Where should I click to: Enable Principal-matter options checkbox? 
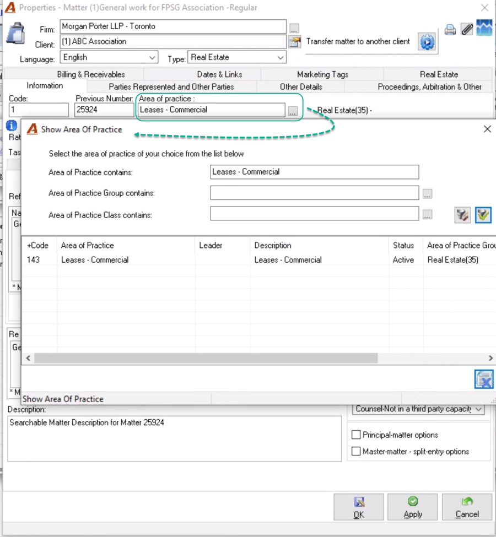pos(356,435)
